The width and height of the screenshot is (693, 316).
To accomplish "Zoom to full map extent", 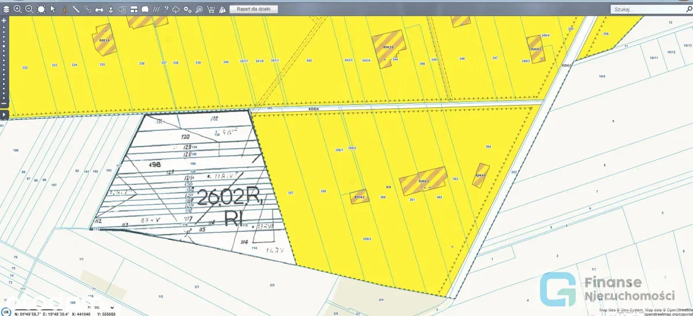I will (41, 9).
